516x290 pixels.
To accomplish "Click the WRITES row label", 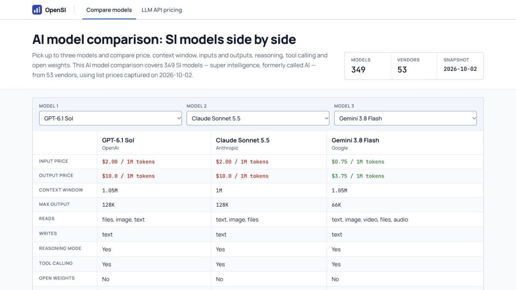I will [x=48, y=233].
